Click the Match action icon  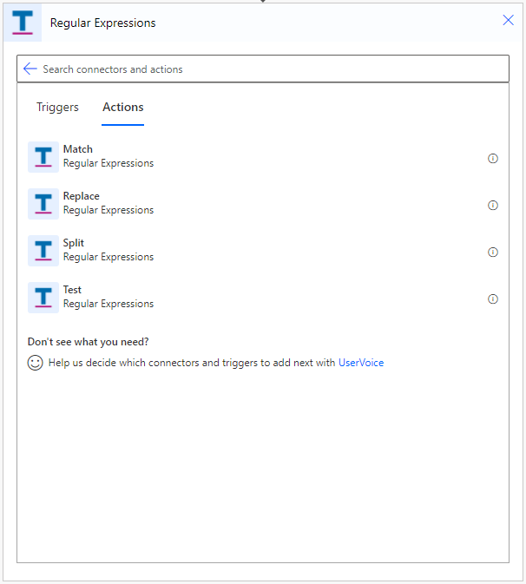[43, 157]
